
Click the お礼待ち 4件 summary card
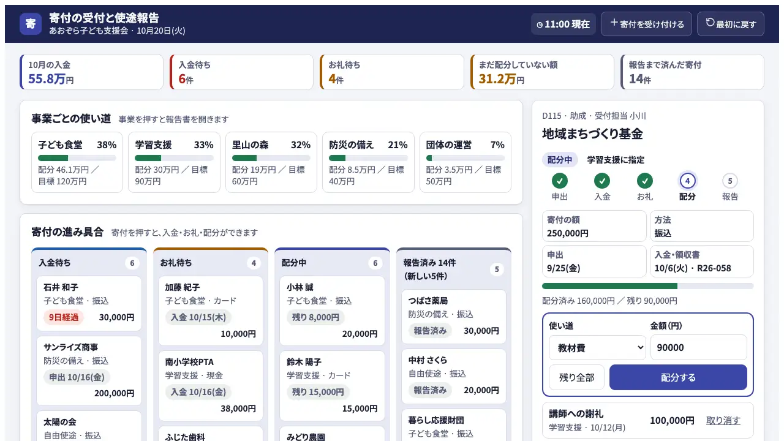[392, 72]
